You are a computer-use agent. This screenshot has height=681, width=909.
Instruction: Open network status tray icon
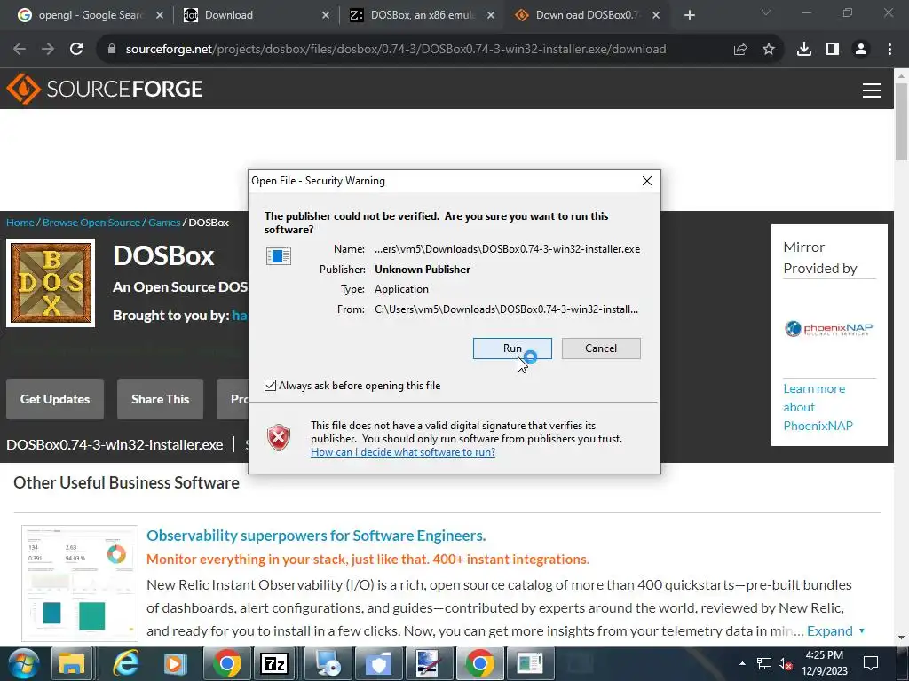pos(764,663)
